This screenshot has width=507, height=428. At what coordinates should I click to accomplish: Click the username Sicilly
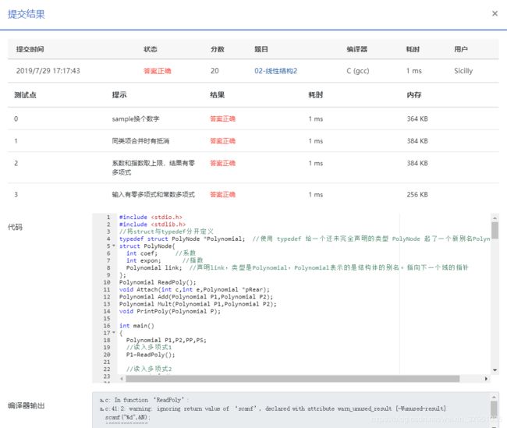463,71
